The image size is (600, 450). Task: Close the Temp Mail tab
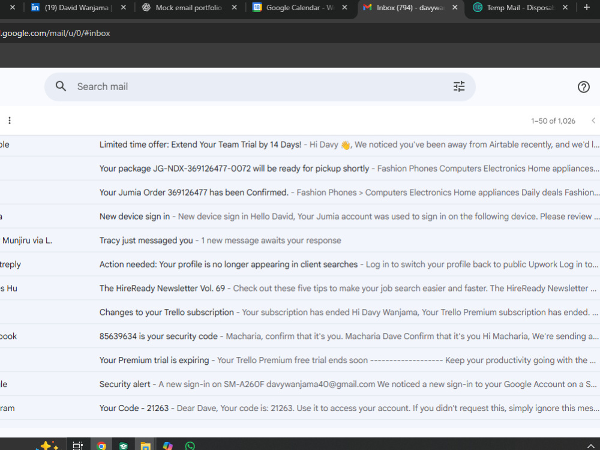[565, 7]
